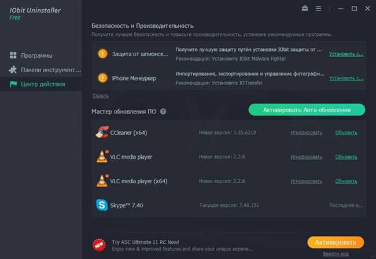
Task: Click the Skype application icon
Action: (x=102, y=205)
